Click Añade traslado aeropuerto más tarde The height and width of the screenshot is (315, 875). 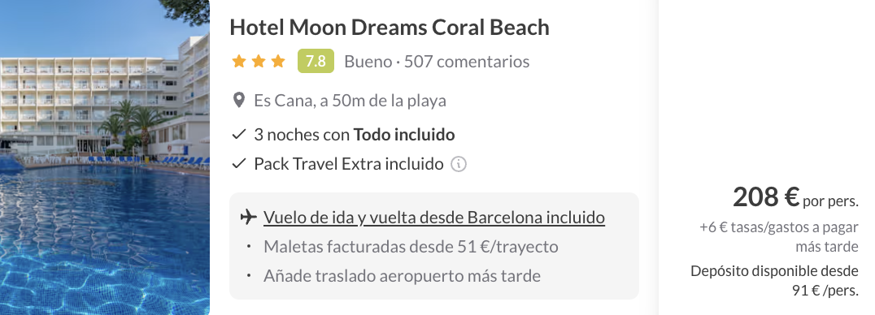[402, 275]
